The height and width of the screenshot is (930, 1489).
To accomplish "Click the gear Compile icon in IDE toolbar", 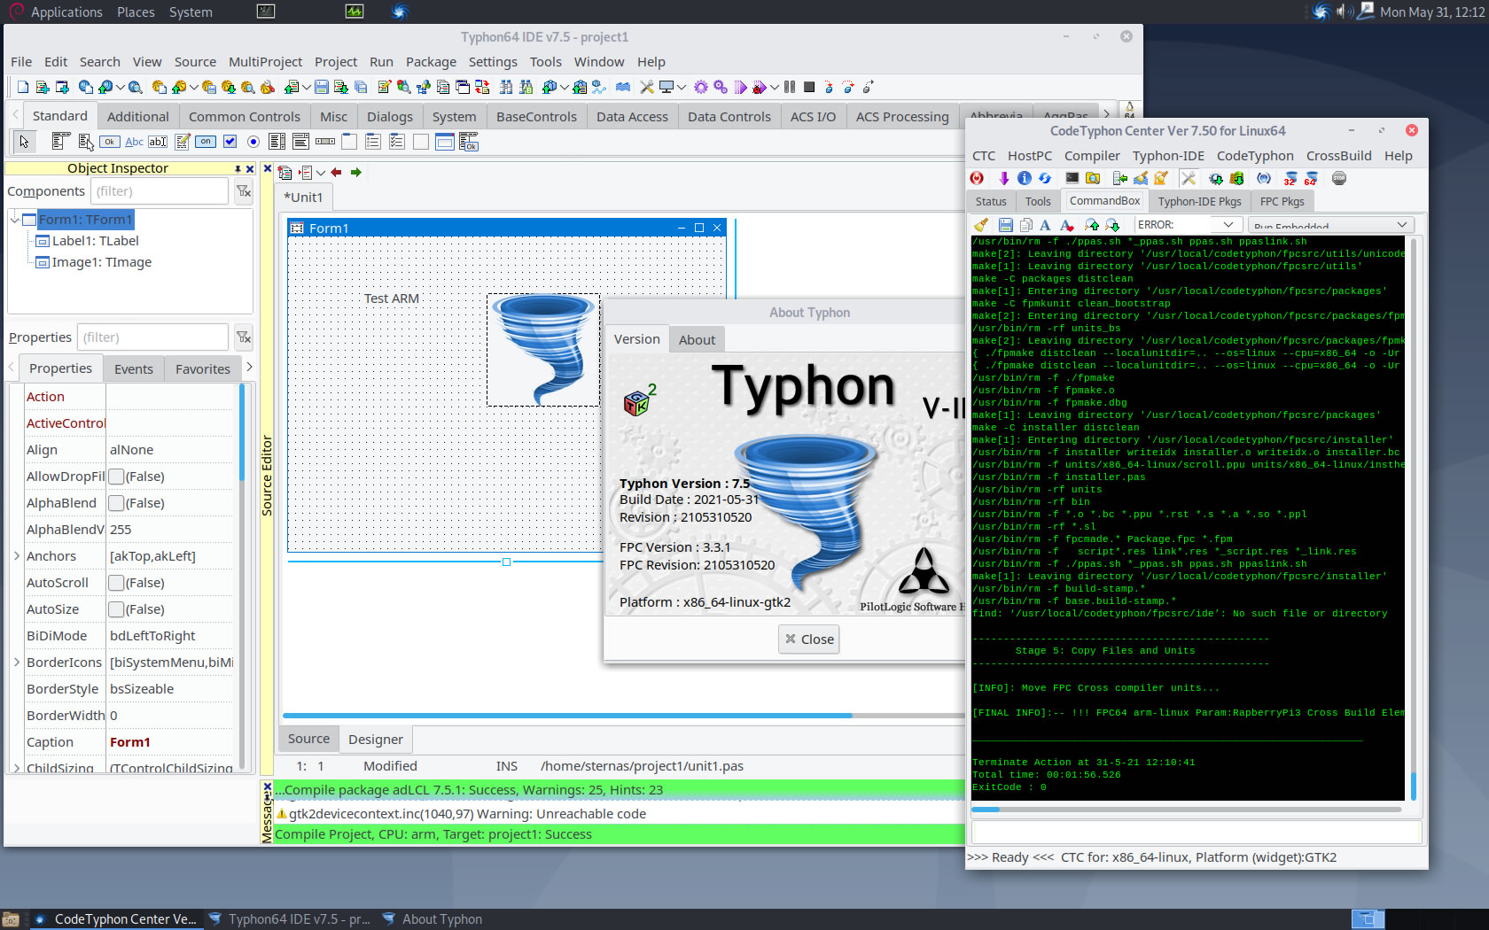I will click(x=700, y=87).
